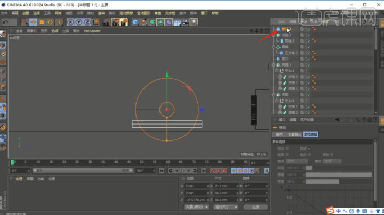Click the undo arrow icon
Viewport: 384px width, 215px height.
pyautogui.click(x=6, y=22)
